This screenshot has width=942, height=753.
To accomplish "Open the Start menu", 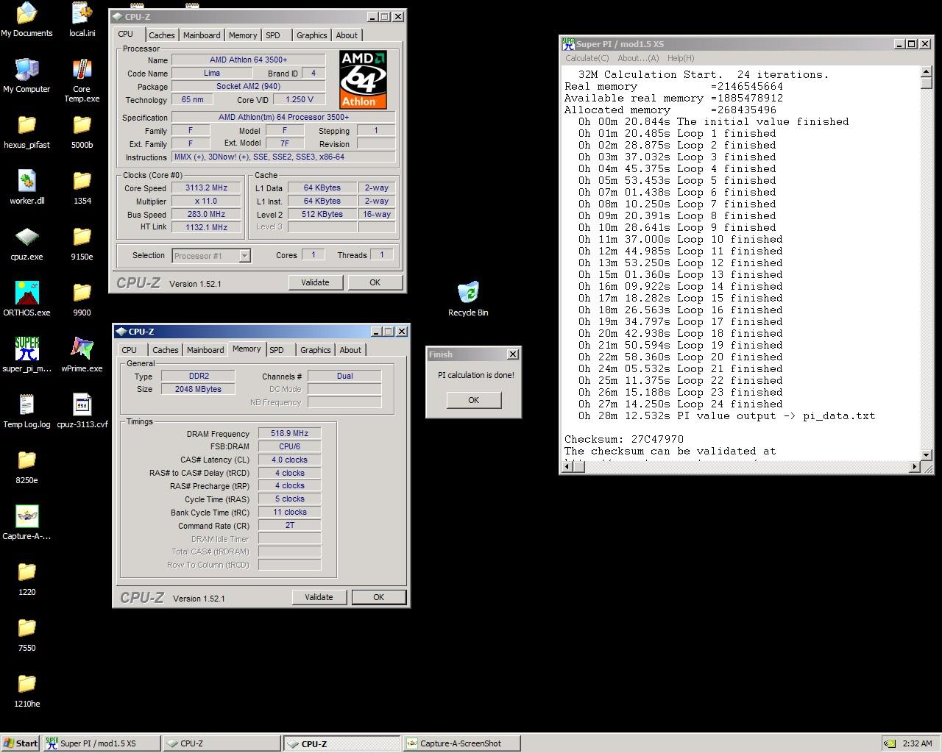I will 20,743.
